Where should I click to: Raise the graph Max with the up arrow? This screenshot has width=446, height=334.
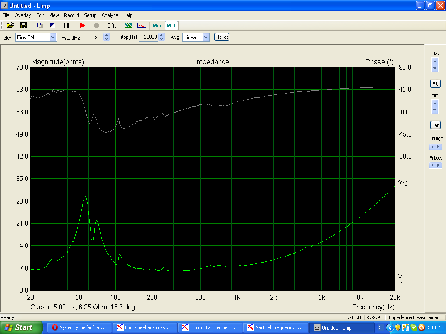[x=435, y=61]
